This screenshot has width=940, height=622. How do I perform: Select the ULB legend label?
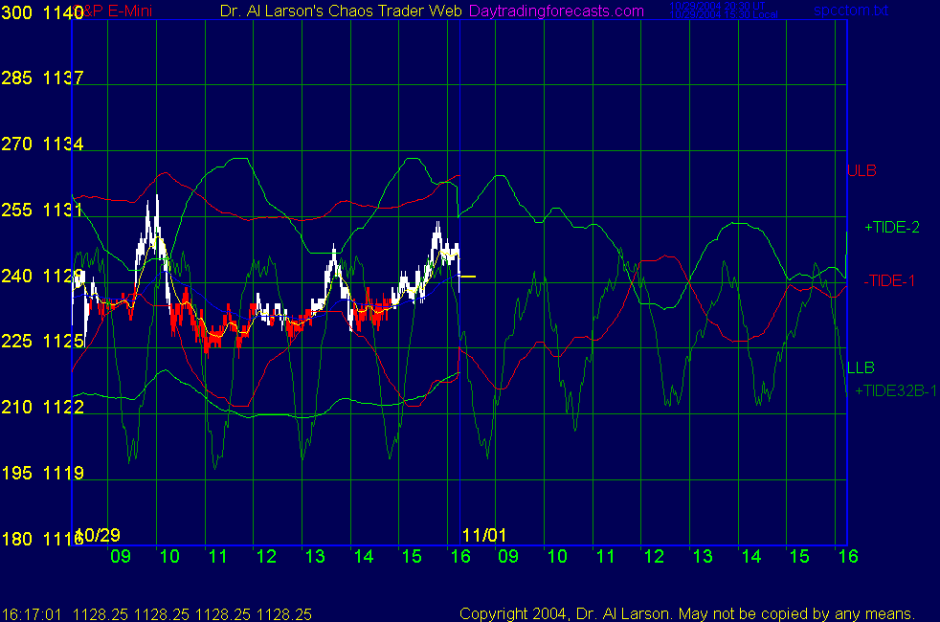[862, 171]
